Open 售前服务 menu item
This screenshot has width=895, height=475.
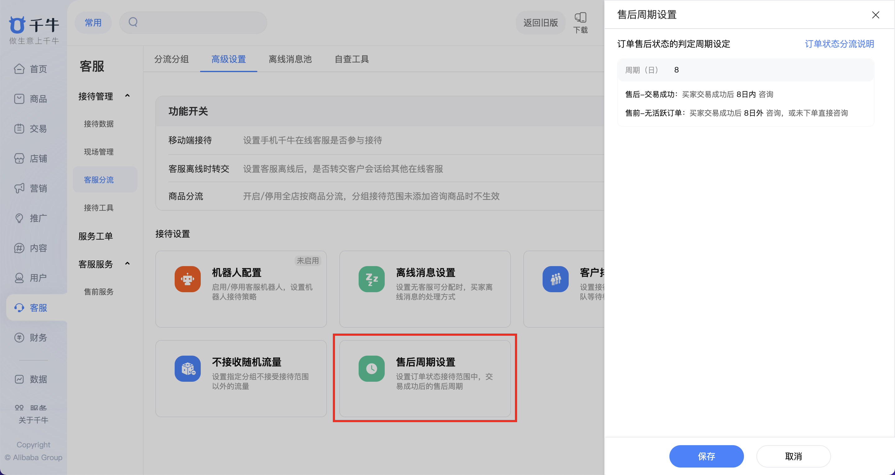99,292
